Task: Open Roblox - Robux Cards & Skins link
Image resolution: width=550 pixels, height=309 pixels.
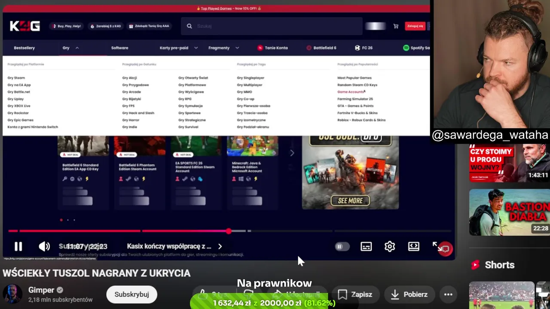Action: [x=361, y=120]
